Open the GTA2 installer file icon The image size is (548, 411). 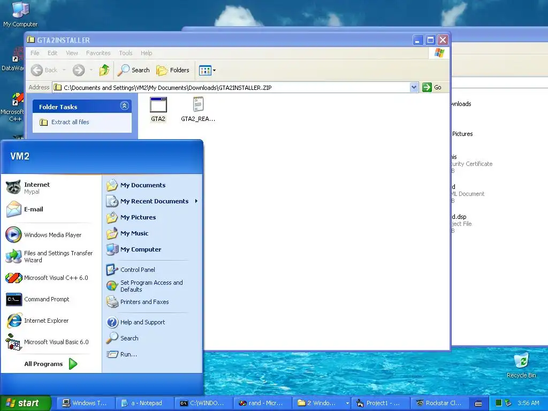158,109
